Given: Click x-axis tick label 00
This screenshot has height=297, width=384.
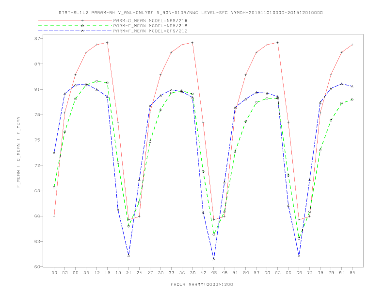Looking at the screenshot, I should (54, 273).
